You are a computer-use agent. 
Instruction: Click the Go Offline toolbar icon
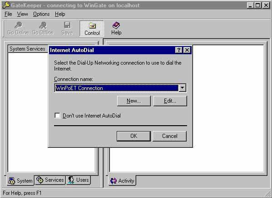point(43,25)
